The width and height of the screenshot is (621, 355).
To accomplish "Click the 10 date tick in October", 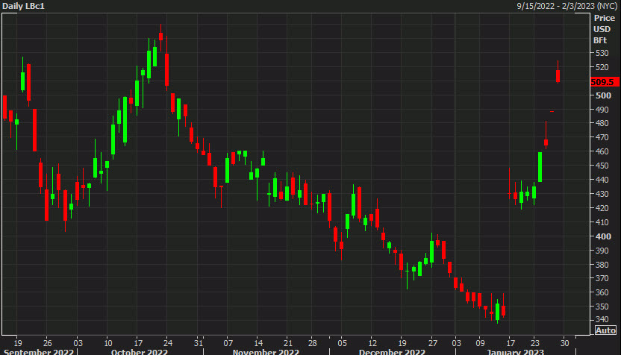I will 107,343.
